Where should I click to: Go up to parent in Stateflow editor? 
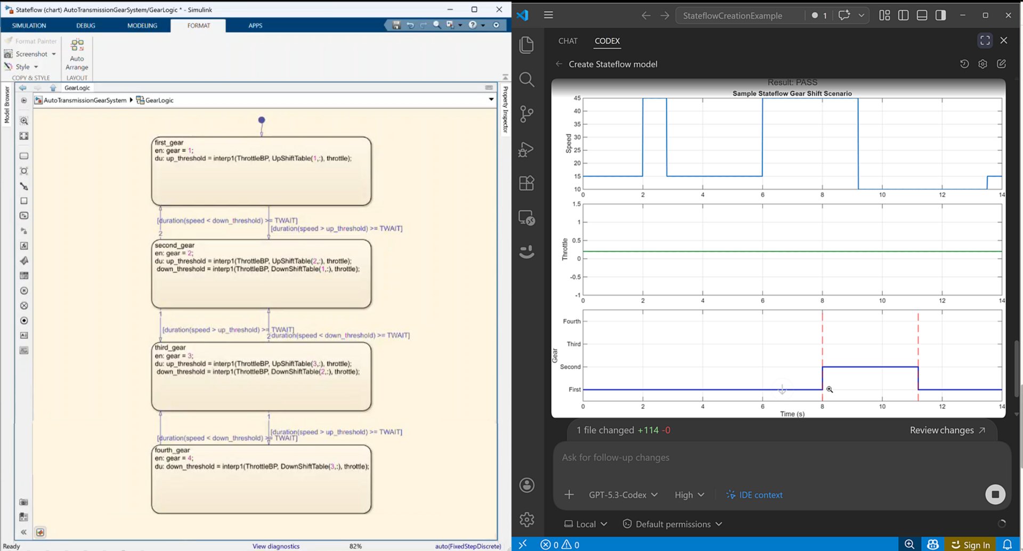tap(53, 88)
